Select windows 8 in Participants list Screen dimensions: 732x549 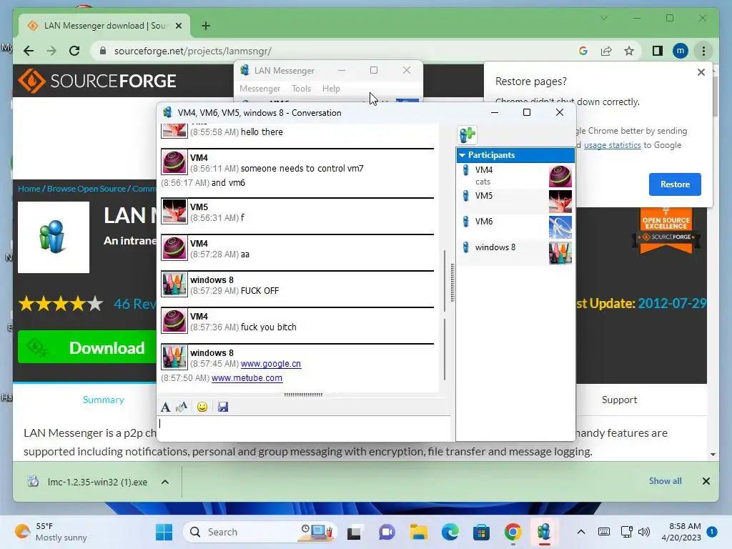click(x=515, y=253)
